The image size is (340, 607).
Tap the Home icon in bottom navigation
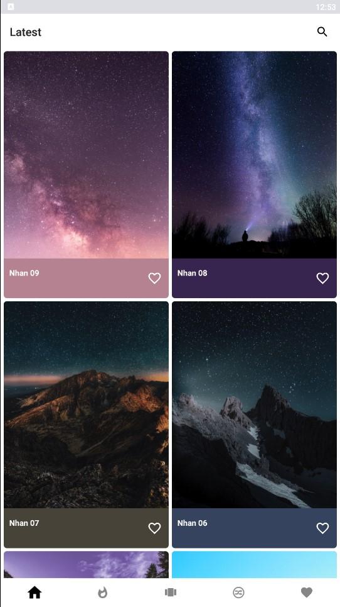click(35, 592)
